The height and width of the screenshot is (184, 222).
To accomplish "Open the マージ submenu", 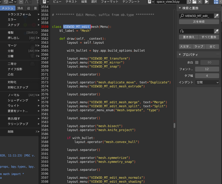I will (20, 46).
